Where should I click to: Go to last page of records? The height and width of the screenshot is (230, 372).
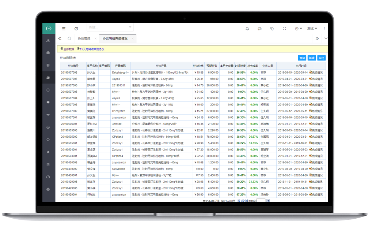click(x=247, y=201)
